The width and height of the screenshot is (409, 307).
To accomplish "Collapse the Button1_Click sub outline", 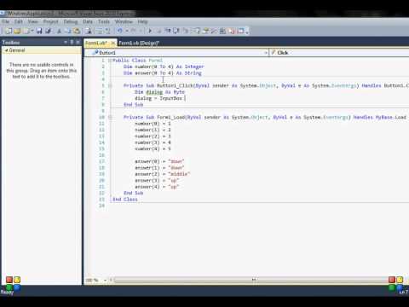I will coord(110,85).
